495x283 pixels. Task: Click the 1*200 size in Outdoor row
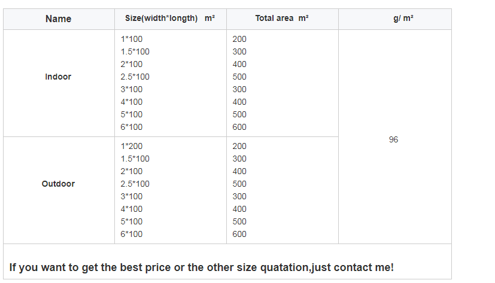pos(132,146)
